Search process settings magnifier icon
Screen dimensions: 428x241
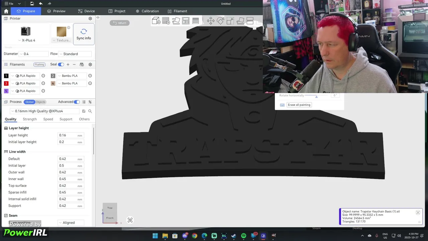pyautogui.click(x=90, y=111)
